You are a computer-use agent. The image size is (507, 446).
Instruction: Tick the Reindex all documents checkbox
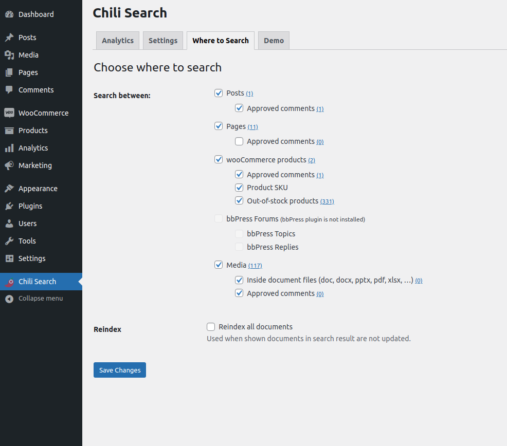pyautogui.click(x=211, y=327)
